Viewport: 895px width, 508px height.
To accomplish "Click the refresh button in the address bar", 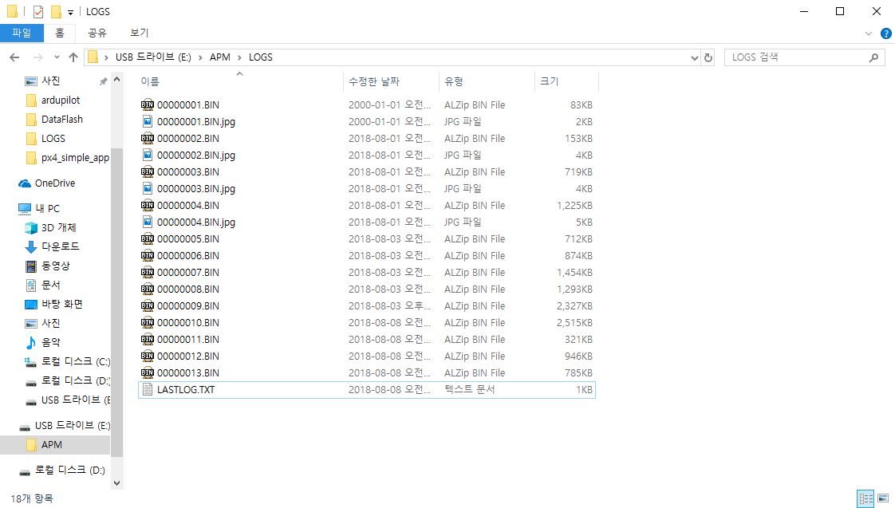I will (708, 57).
